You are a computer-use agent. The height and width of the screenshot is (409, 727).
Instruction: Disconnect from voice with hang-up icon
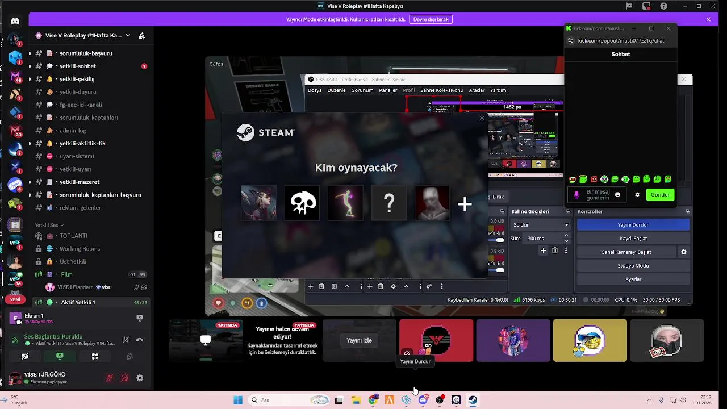coord(140,340)
